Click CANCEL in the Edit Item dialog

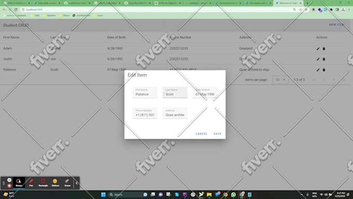pos(201,134)
